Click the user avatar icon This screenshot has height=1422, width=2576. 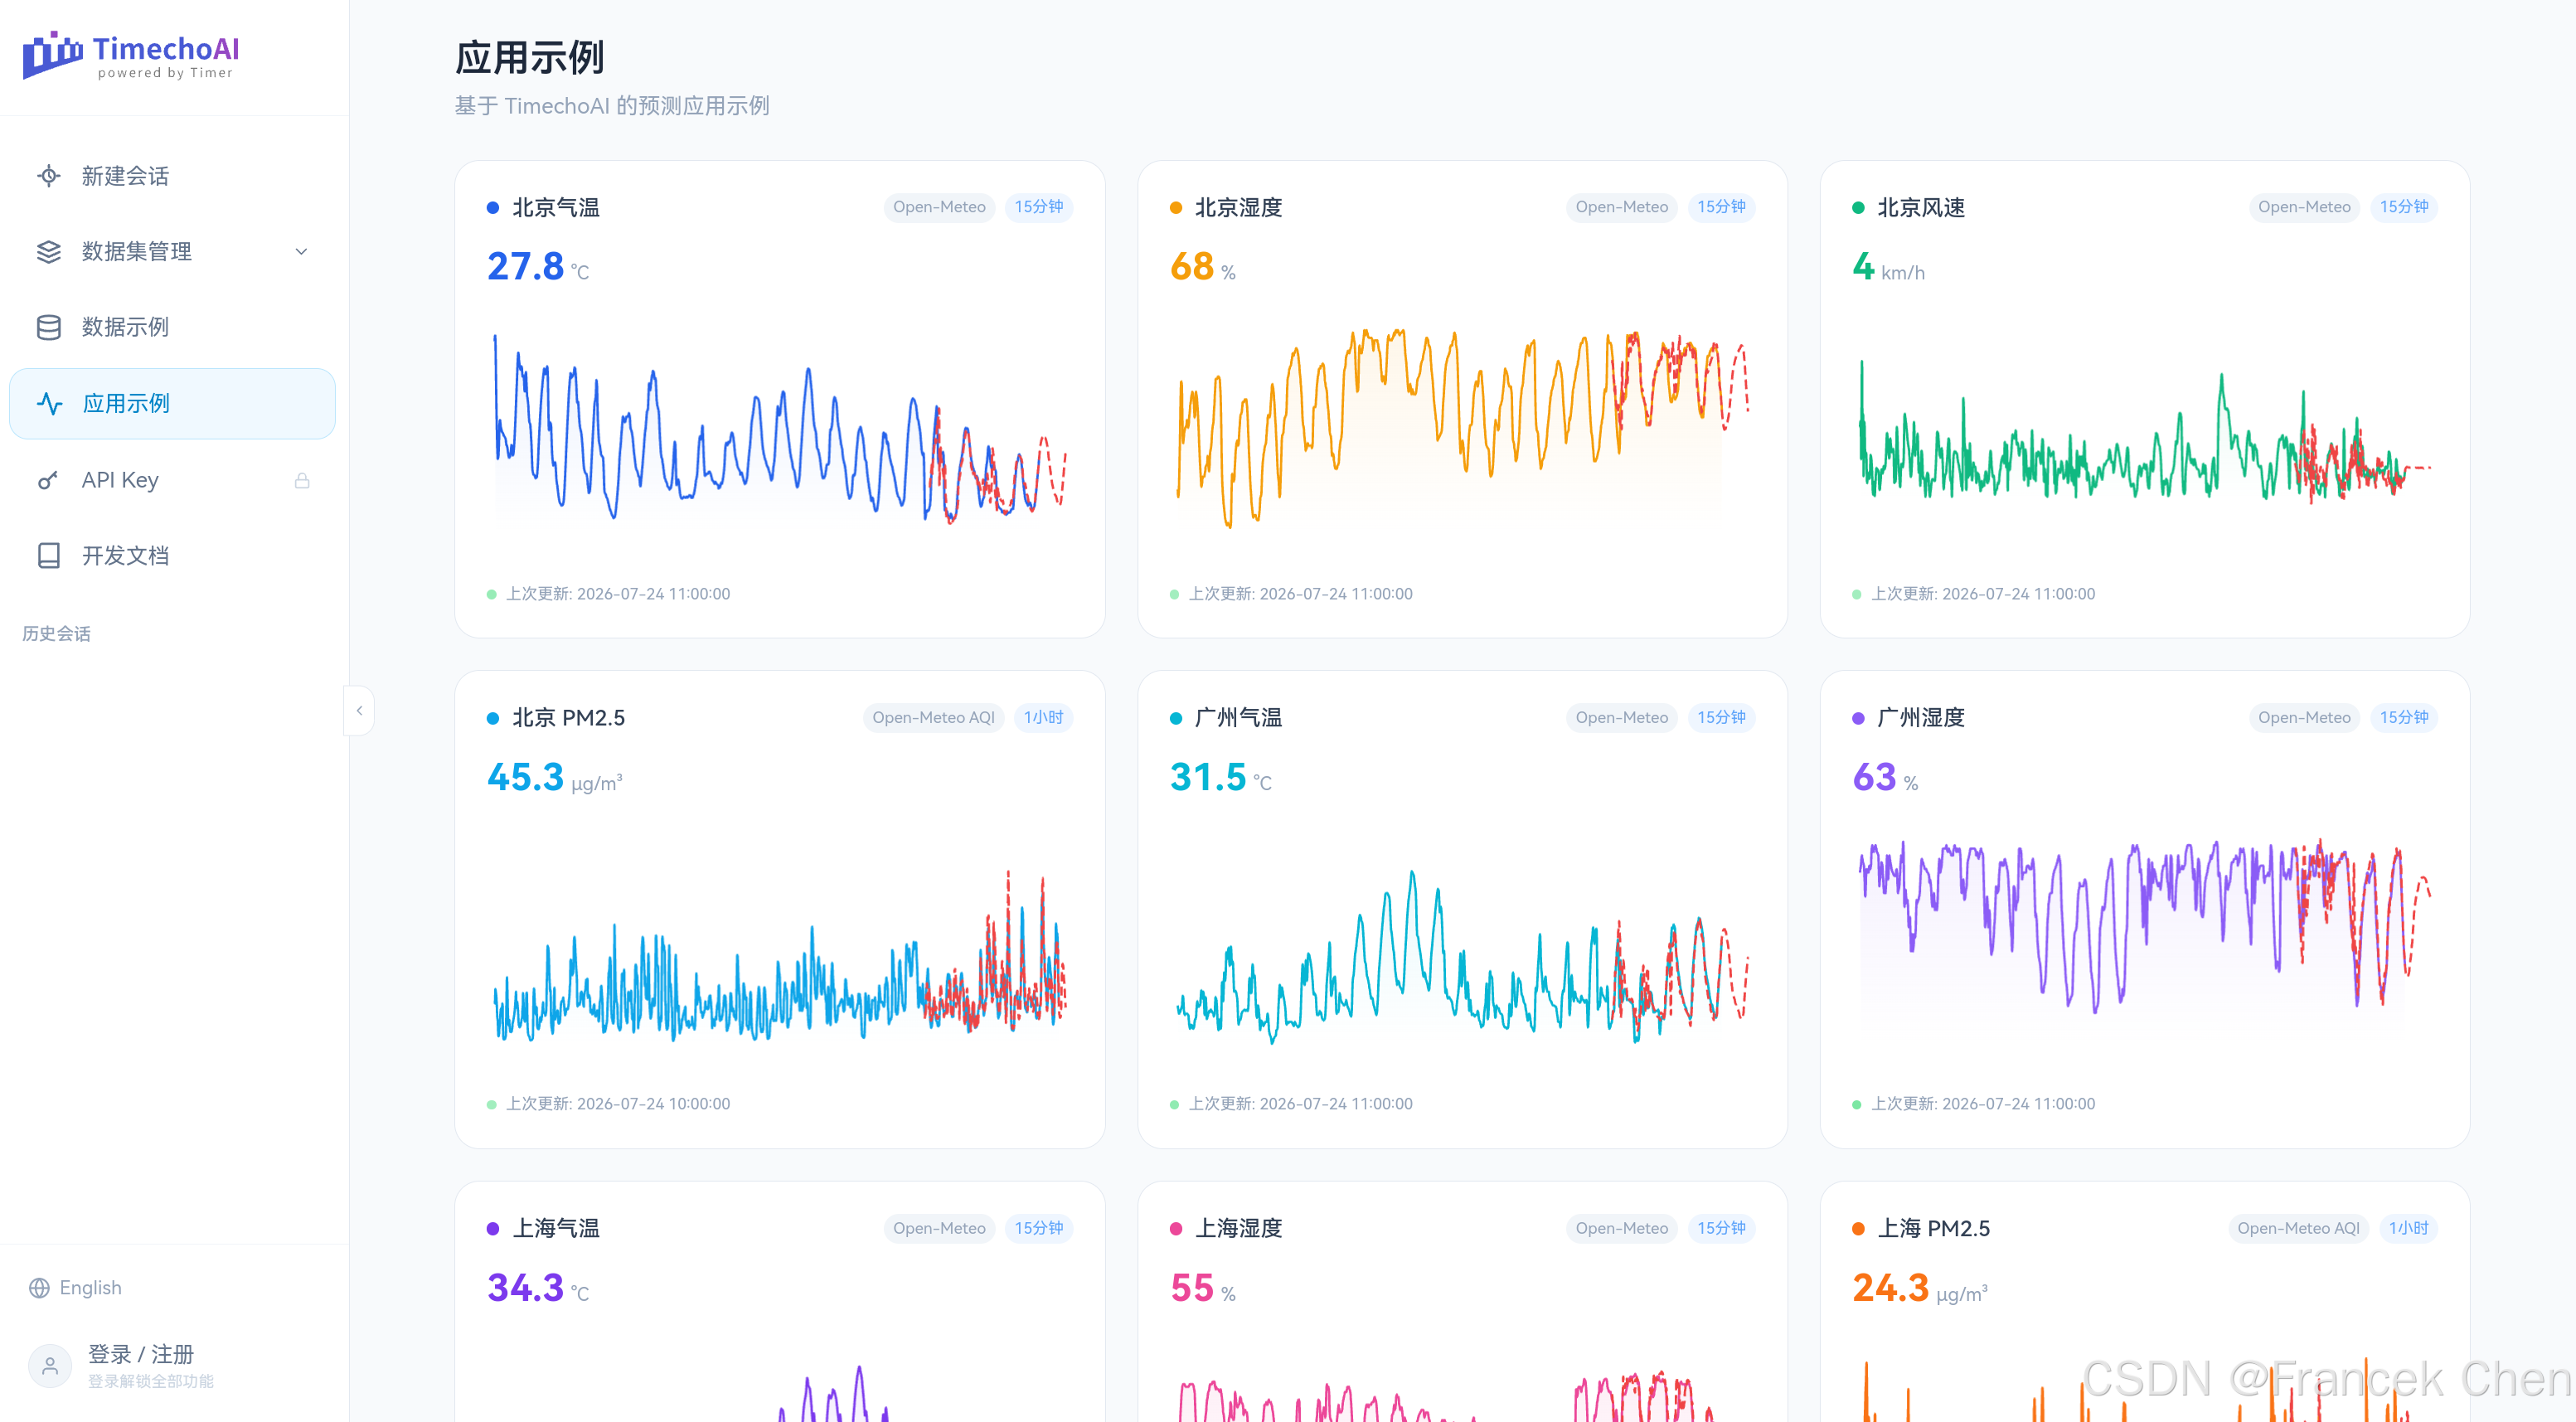[50, 1366]
